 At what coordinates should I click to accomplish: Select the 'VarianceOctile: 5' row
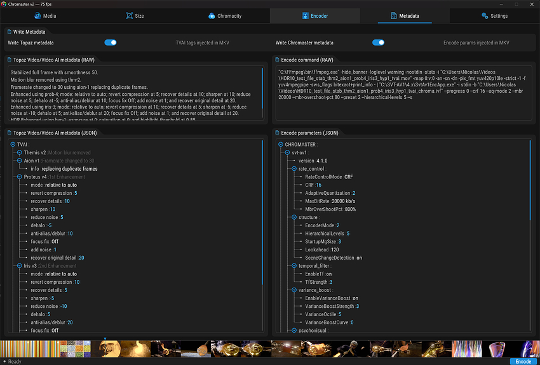point(323,314)
